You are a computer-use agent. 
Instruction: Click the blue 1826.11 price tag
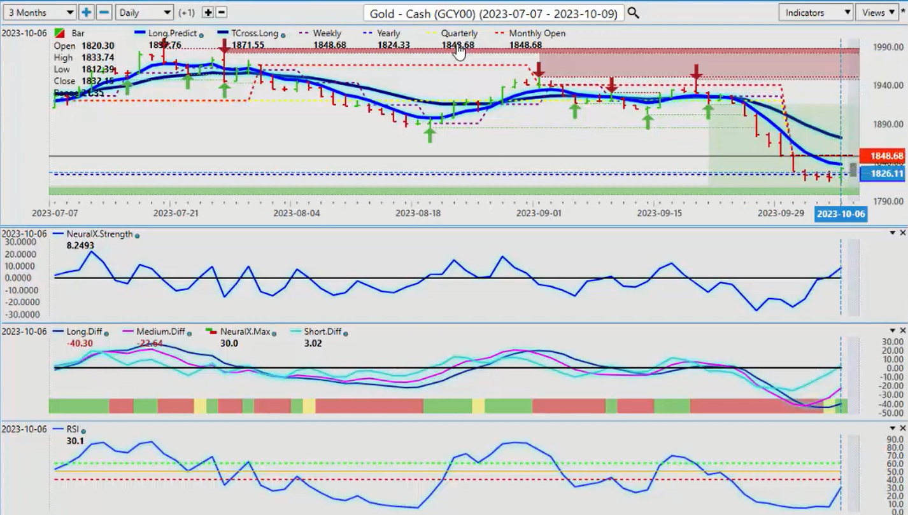[x=881, y=174]
